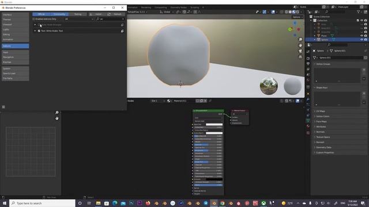
Task: Toggle Sphere visibility eye in outliner
Action: 362,40
